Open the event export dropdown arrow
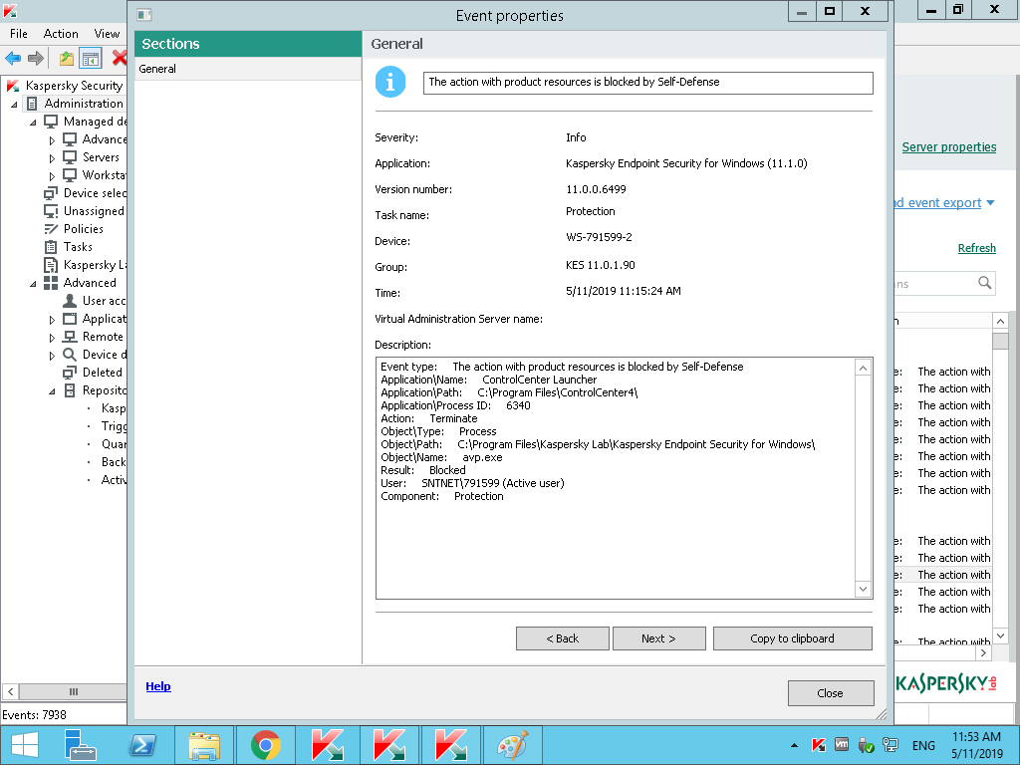Screen dimensions: 1020x765 pos(990,203)
